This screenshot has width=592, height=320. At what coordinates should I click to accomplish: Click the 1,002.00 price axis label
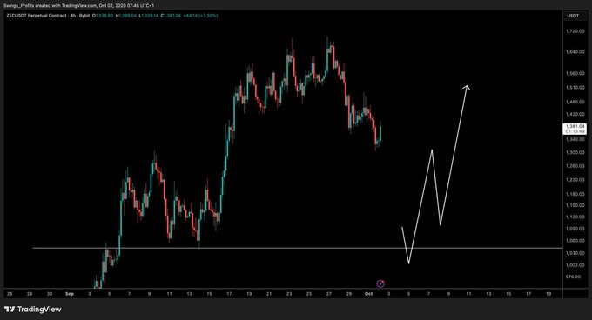click(x=575, y=265)
